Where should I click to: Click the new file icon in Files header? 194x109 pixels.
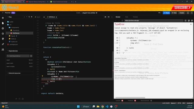pyautogui.click(x=29, y=17)
